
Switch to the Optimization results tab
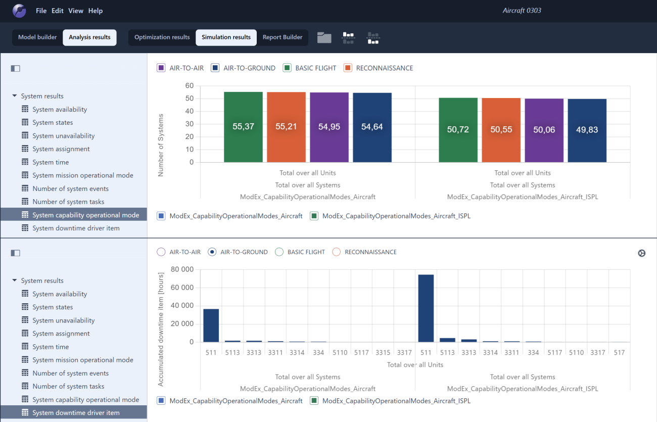162,37
